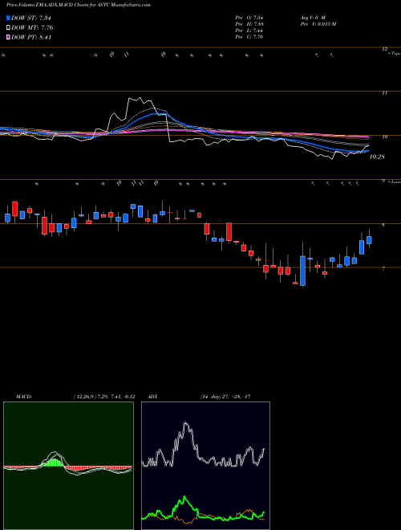Click the "ADX" panel heading
This screenshot has height=530, width=401.
coord(153,397)
